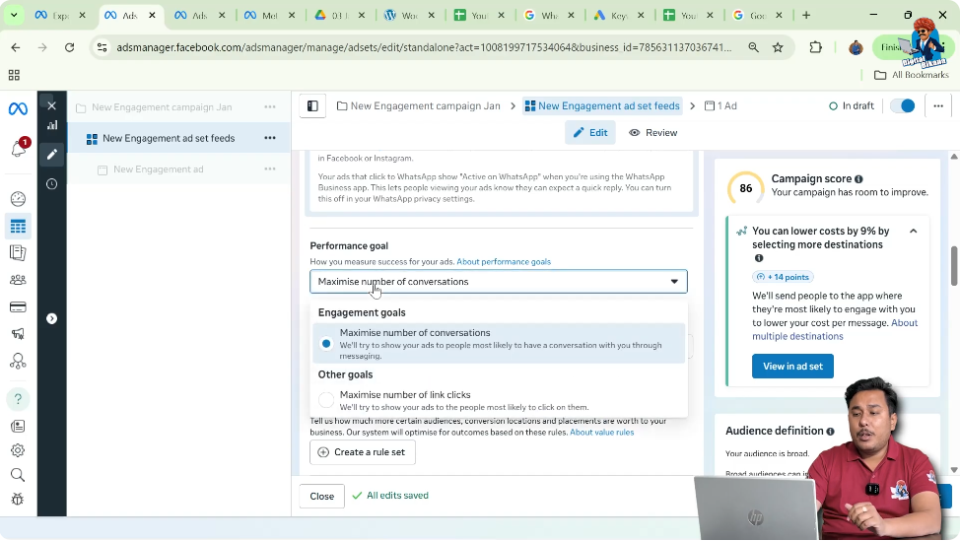The width and height of the screenshot is (960, 541).
Task: Open options for New Engagement ad row
Action: click(270, 169)
